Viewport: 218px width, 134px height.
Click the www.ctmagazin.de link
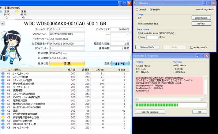pos(205,9)
